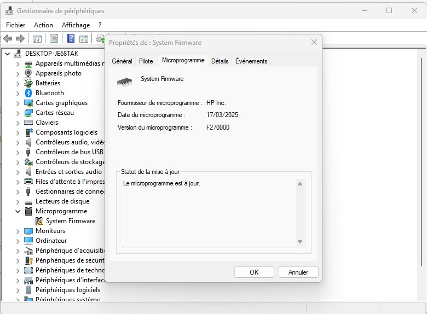Click the Batteries category icon
Viewport: 427px width, 314px height.
tap(28, 83)
